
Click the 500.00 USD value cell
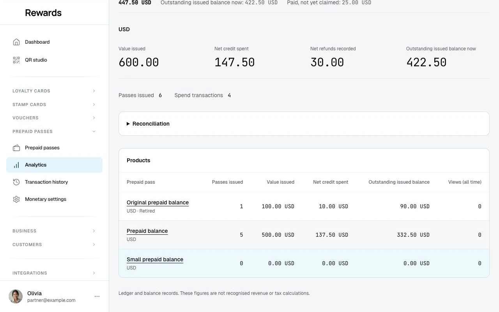tap(278, 235)
